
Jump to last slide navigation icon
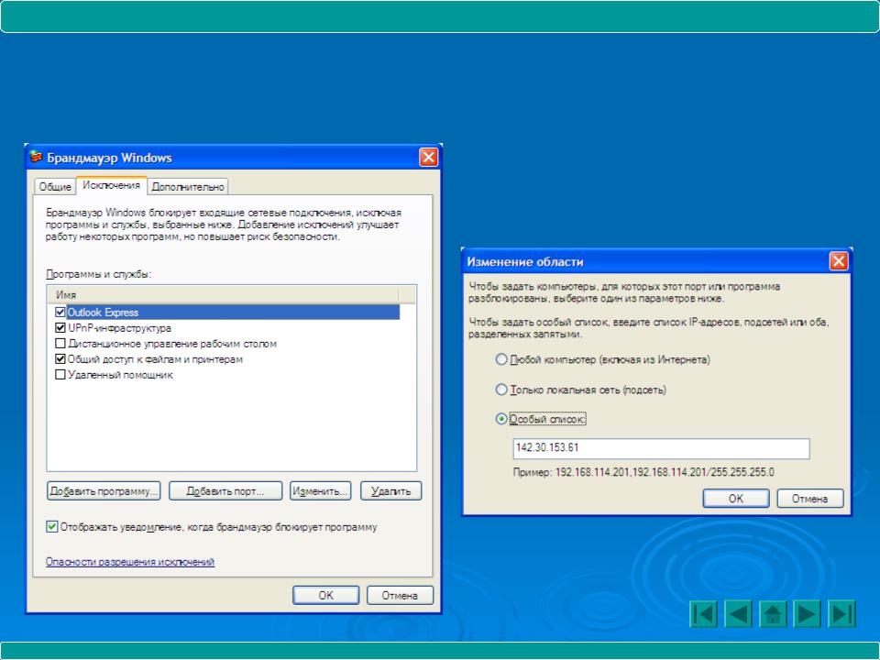[x=841, y=613]
